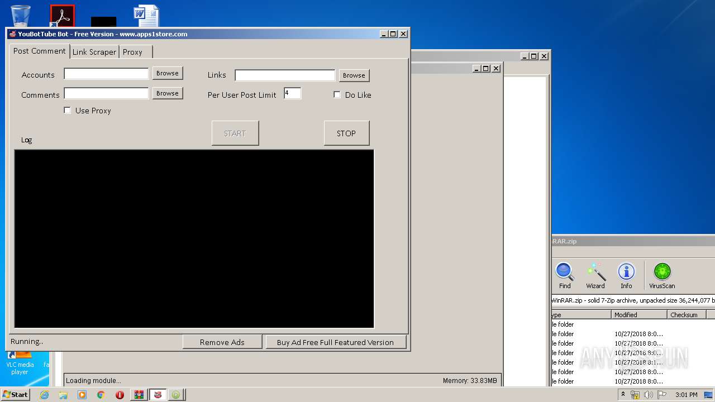Switch to WinRAR taskbar button
The height and width of the screenshot is (402, 715).
tap(139, 395)
